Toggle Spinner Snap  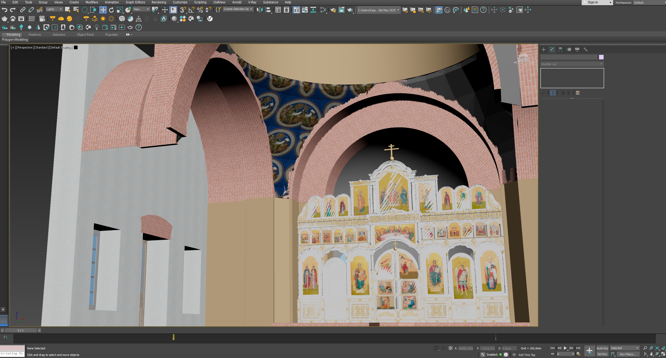(x=208, y=10)
